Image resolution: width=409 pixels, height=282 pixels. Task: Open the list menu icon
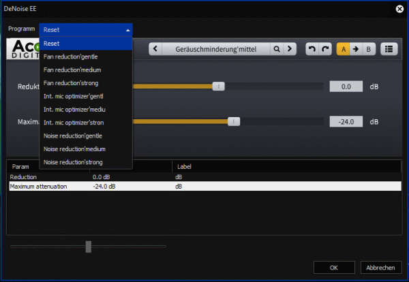coord(389,49)
